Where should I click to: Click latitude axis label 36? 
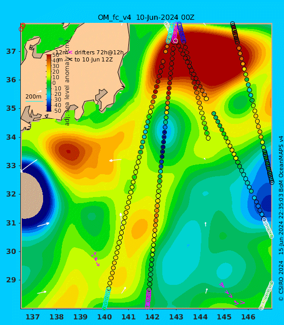click(11, 80)
